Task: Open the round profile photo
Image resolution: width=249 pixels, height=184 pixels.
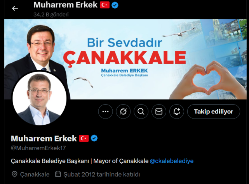Action: [39, 98]
